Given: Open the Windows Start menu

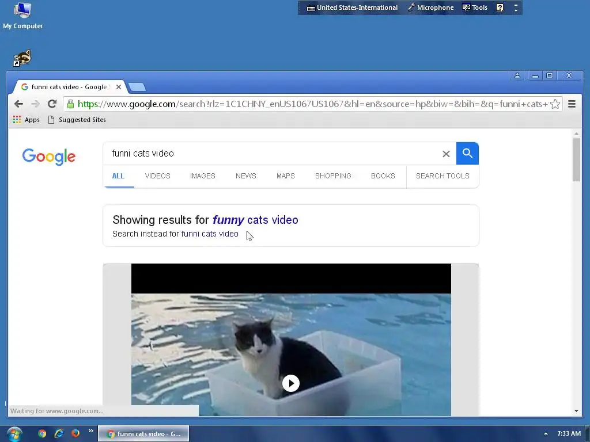Looking at the screenshot, I should 14,434.
